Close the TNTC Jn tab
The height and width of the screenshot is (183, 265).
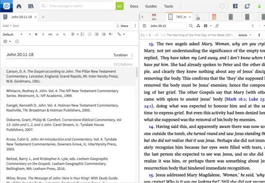click(190, 17)
